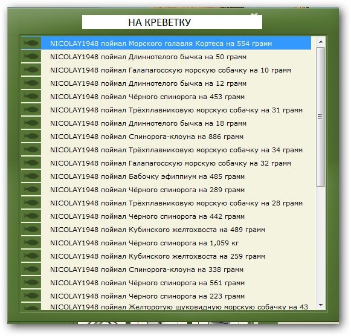351x336 pixels.
Task: Click fish icon beside Спинорога-клоуна 886 грамм
Action: pos(31,136)
